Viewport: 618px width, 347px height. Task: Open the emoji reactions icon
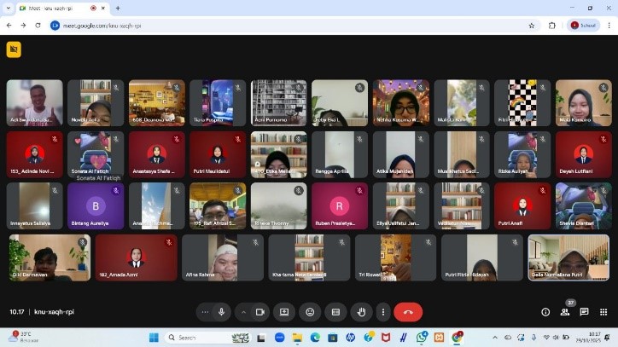tap(310, 312)
